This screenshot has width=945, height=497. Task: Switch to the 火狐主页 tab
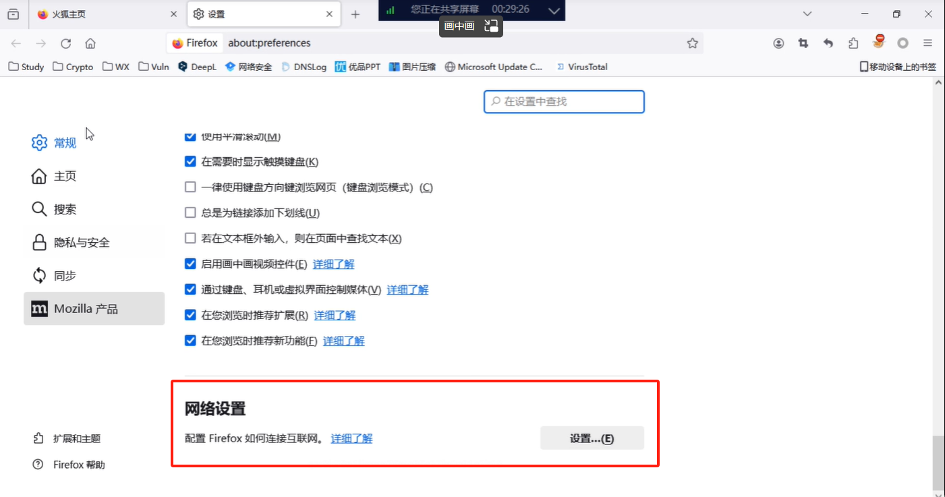pyautogui.click(x=106, y=14)
